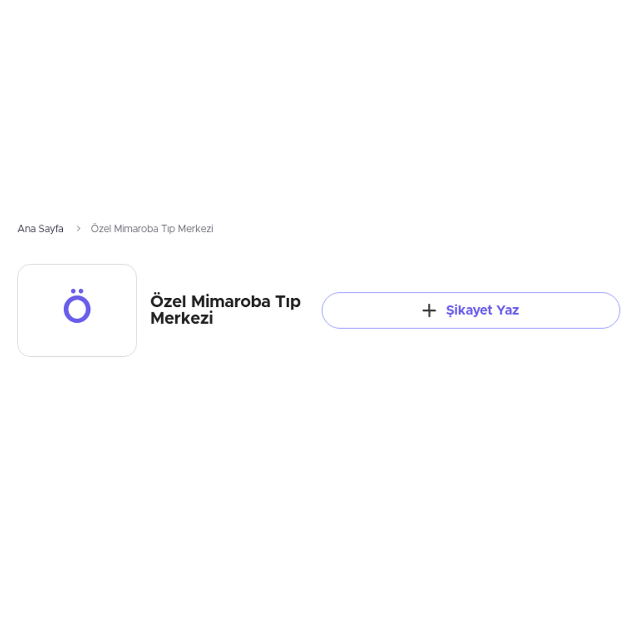Start a new complaint for Özel Mimaroba
This screenshot has height=638, width=638.
point(471,310)
